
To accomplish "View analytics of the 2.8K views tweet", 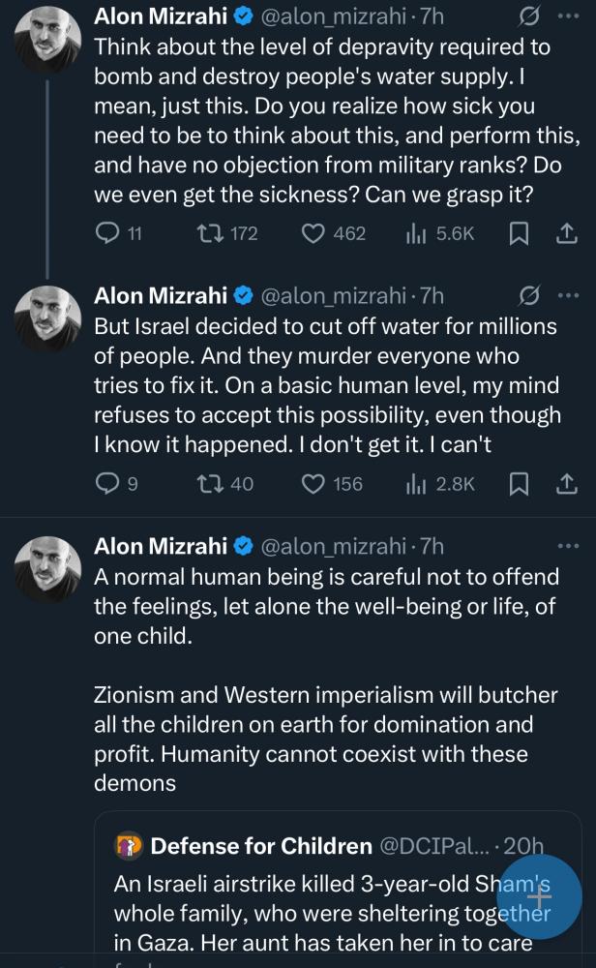I will 416,483.
